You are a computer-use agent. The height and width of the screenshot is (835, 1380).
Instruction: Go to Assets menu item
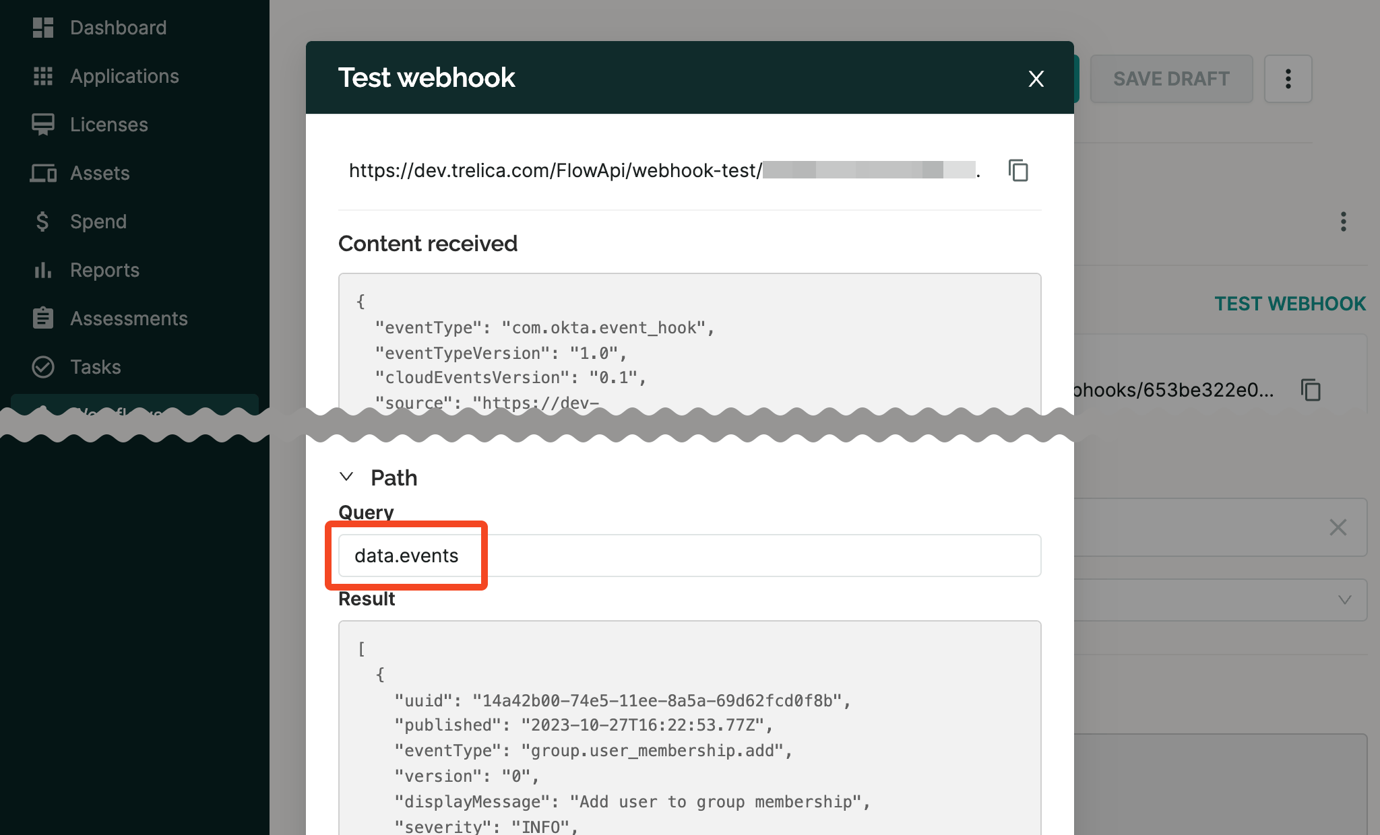[100, 173]
